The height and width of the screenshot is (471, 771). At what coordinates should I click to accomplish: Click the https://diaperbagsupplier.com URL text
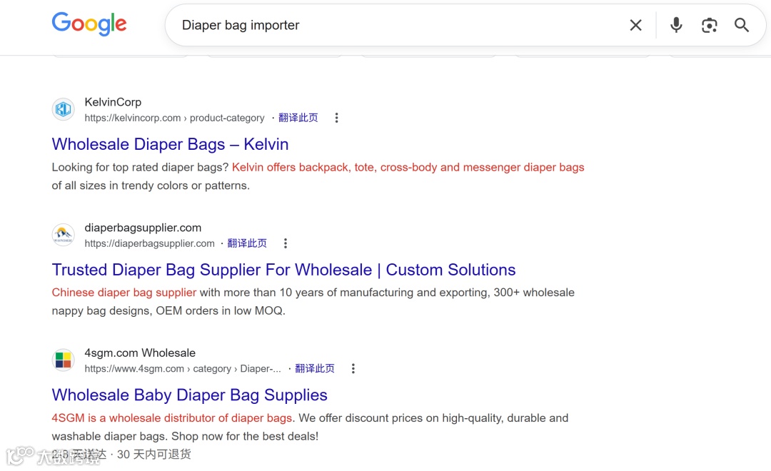[149, 243]
